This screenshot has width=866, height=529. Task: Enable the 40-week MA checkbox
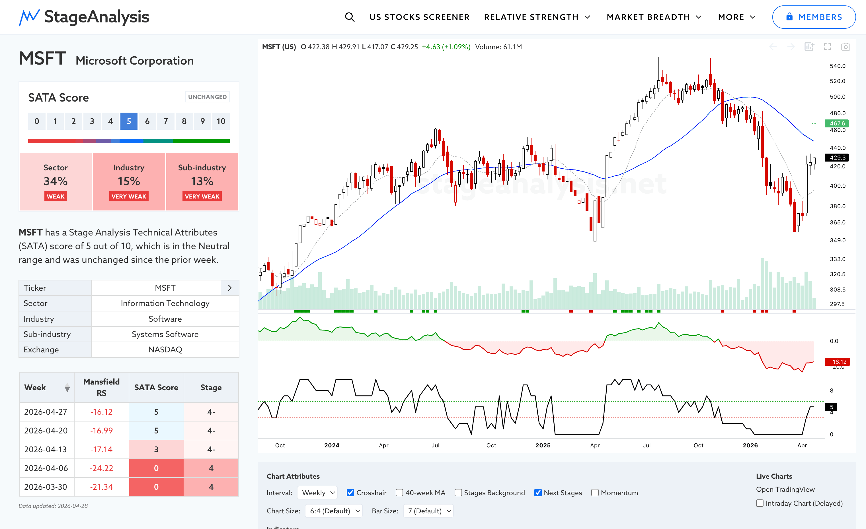pos(399,493)
